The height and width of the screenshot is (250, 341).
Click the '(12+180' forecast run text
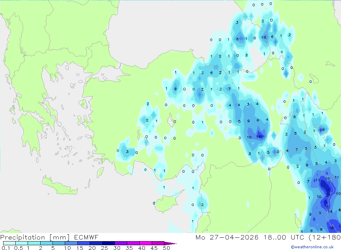pos(325,237)
